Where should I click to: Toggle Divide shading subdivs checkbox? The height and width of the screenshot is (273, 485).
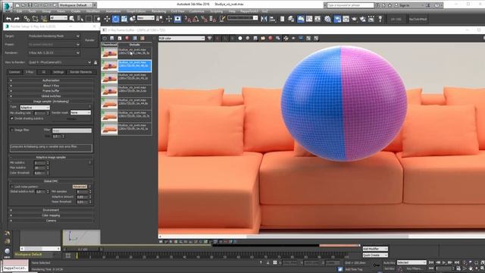pos(12,118)
